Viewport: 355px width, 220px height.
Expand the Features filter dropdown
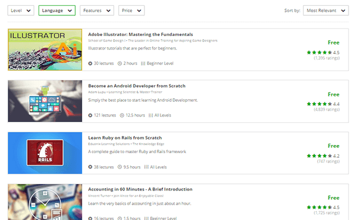tap(97, 11)
